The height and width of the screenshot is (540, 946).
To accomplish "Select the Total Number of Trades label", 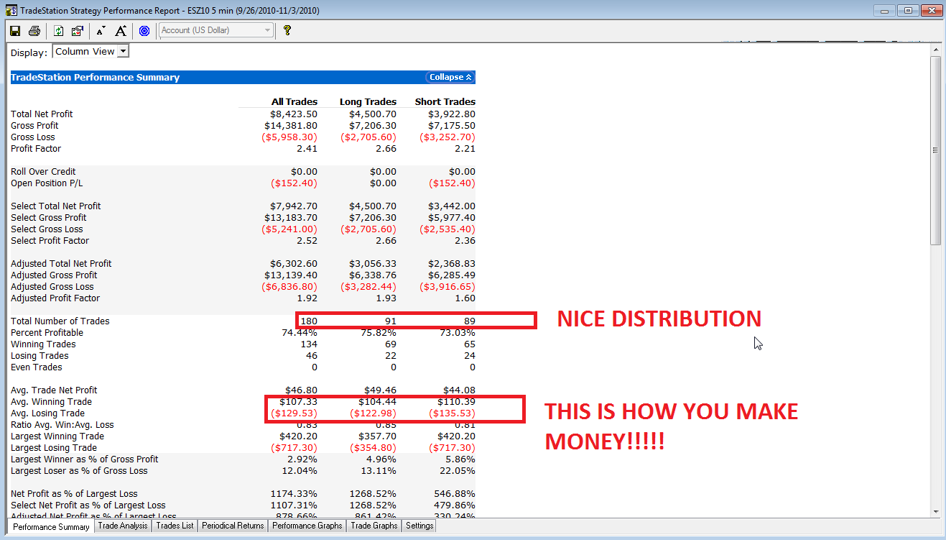I will pos(60,321).
